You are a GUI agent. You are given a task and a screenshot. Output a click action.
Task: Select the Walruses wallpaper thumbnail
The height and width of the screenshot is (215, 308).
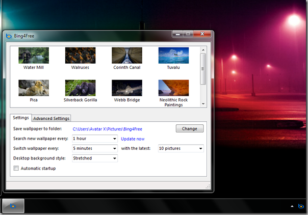point(80,56)
